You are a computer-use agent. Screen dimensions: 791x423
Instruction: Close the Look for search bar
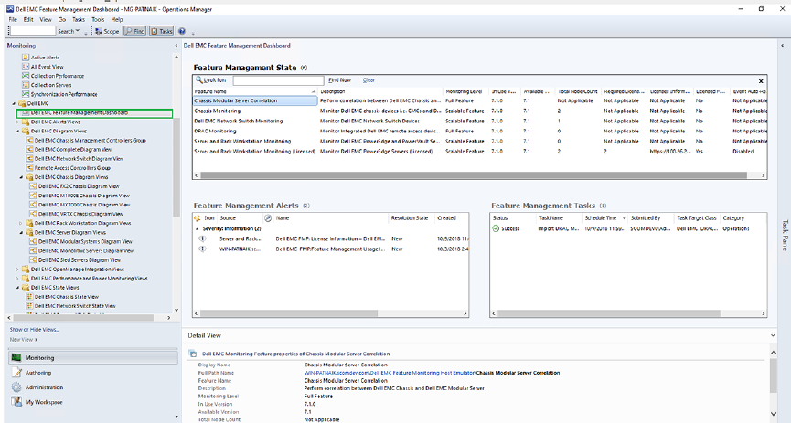pyautogui.click(x=761, y=80)
